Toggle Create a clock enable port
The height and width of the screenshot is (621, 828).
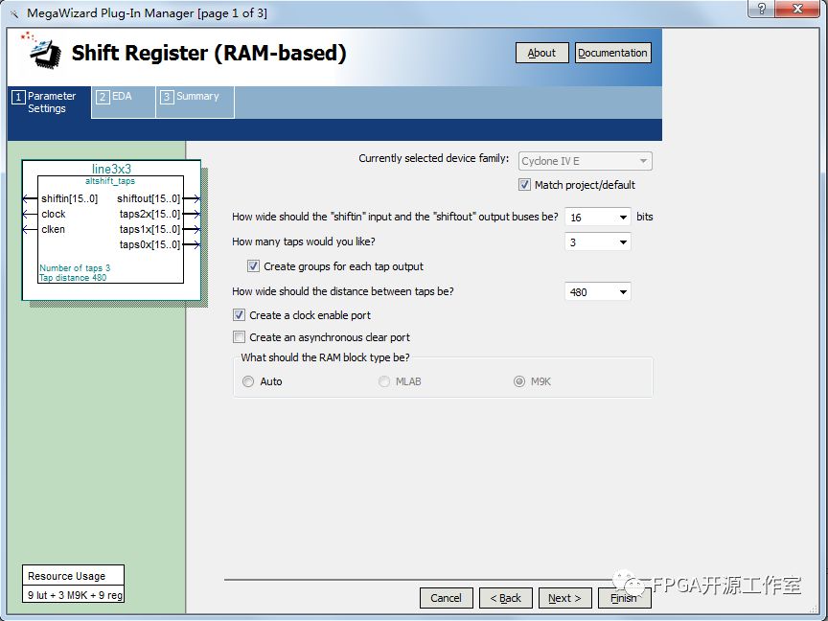coord(240,315)
